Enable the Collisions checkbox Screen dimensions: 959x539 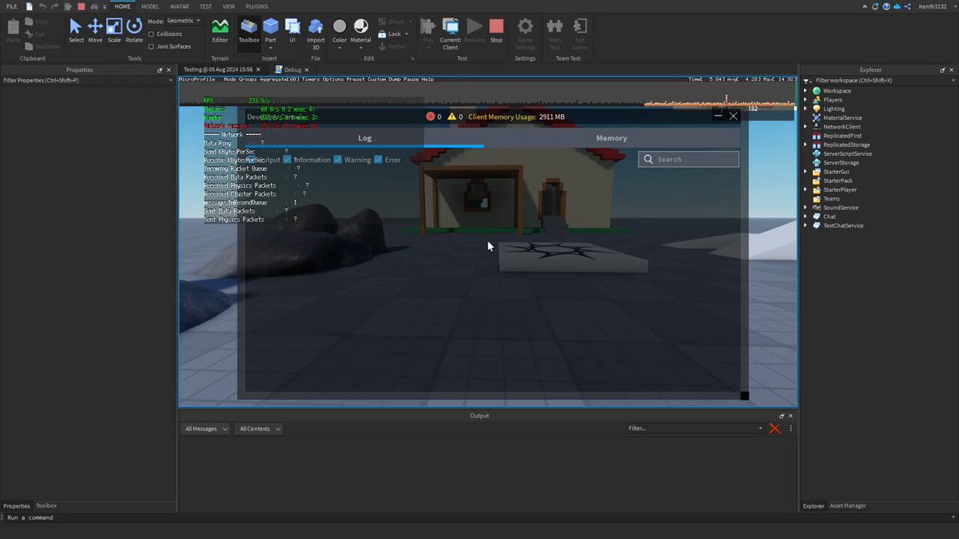click(x=152, y=34)
